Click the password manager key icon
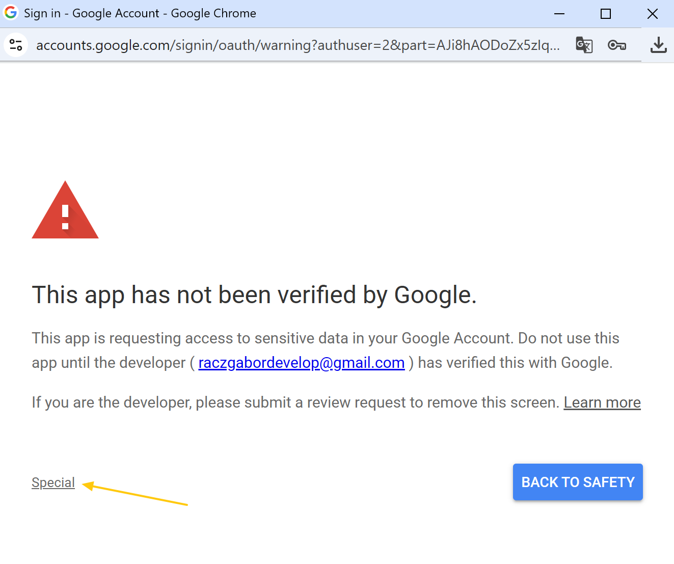Screen dimensions: 674x564 point(617,45)
